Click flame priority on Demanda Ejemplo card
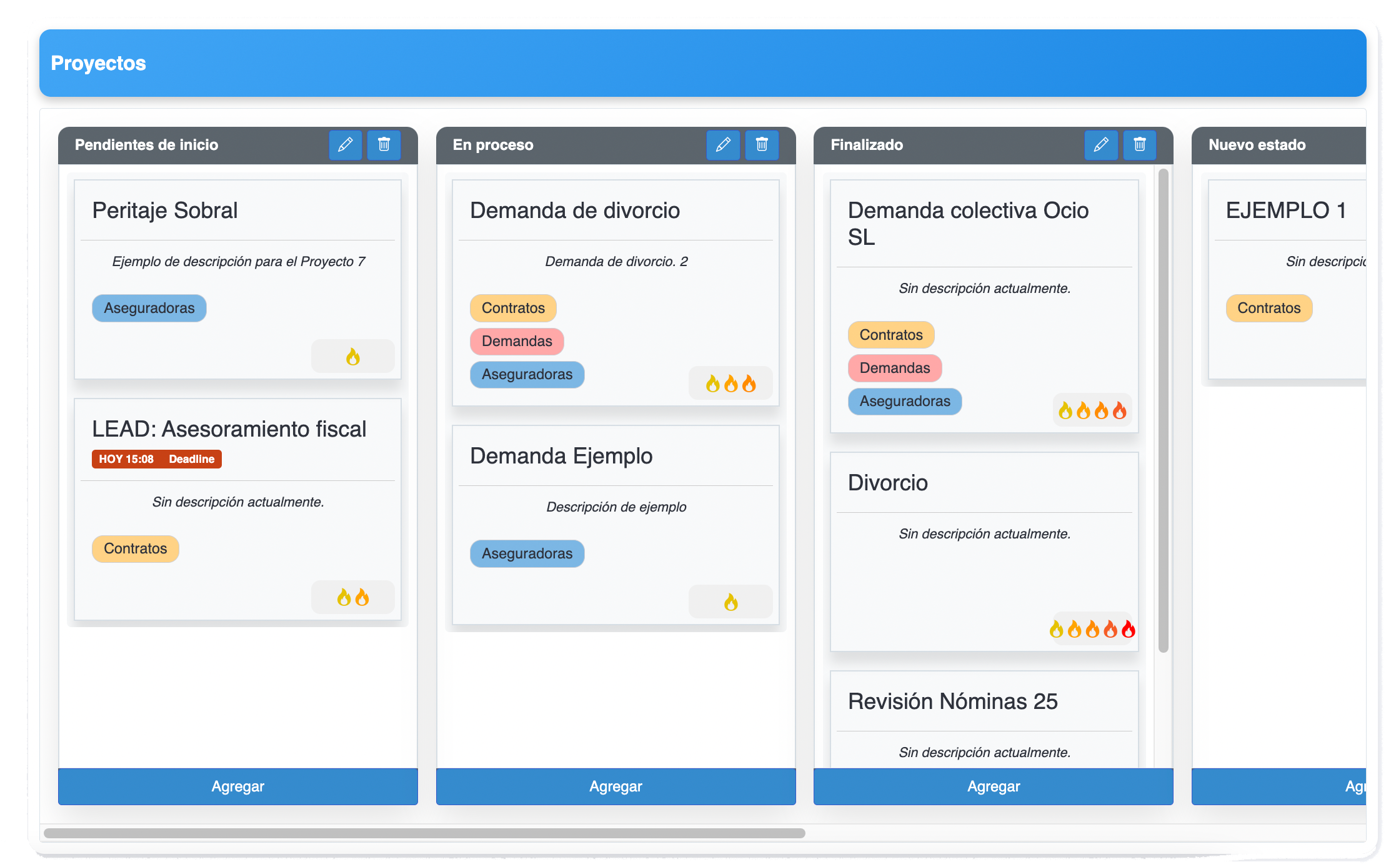1396x867 pixels. click(x=730, y=602)
